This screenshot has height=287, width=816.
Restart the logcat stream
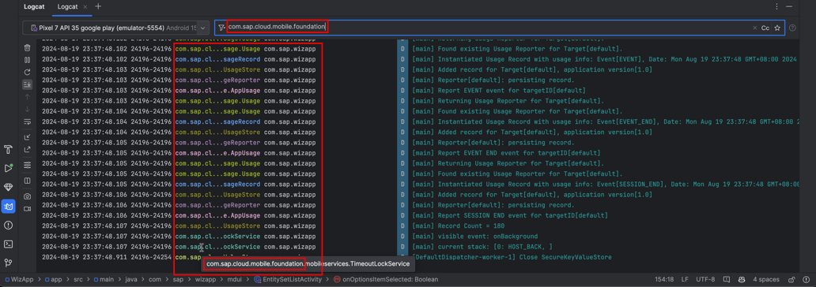[x=27, y=72]
